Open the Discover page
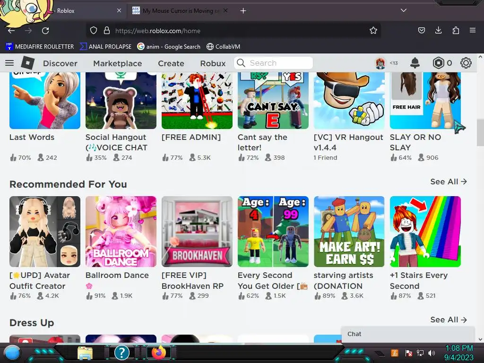 (60, 63)
